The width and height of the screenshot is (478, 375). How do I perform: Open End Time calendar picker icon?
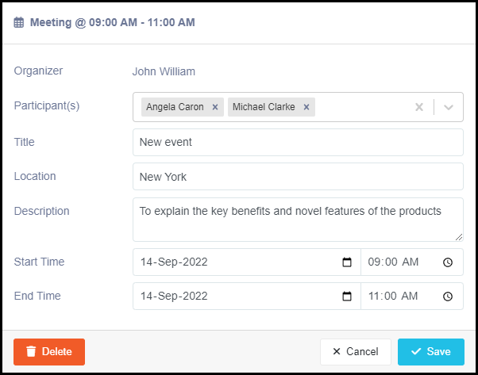point(347,297)
